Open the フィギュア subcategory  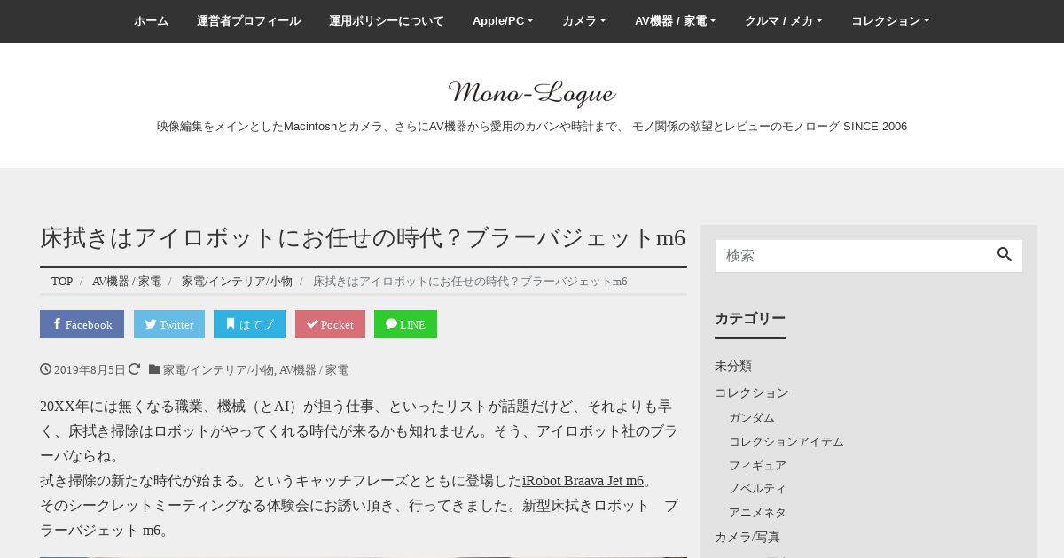tap(757, 465)
